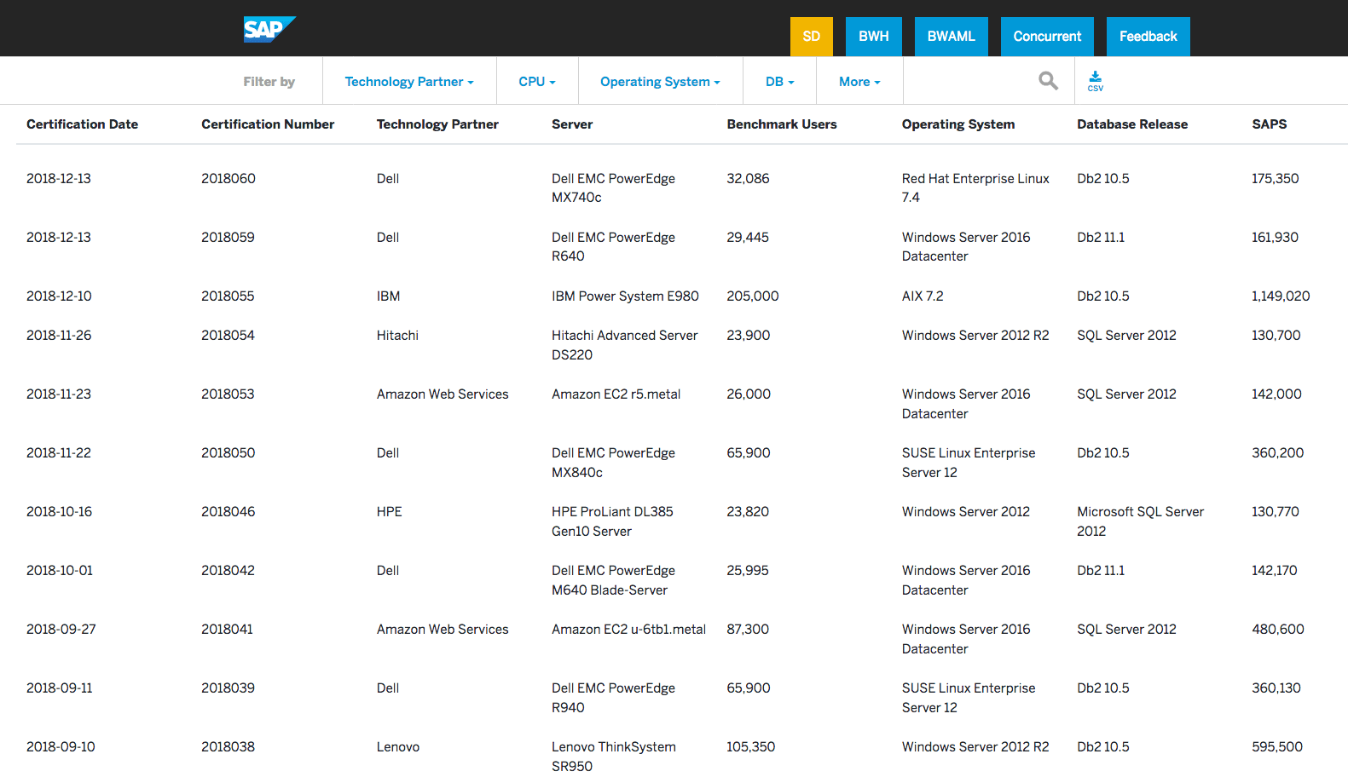Open the BWAML benchmark tab
The width and height of the screenshot is (1348, 777).
click(952, 37)
